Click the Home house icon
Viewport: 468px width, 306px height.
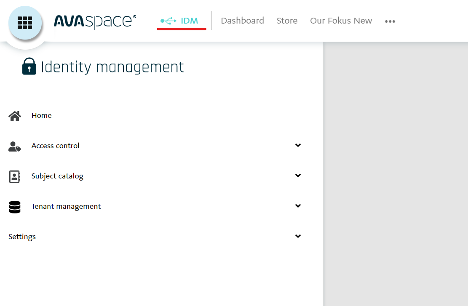pyautogui.click(x=15, y=116)
